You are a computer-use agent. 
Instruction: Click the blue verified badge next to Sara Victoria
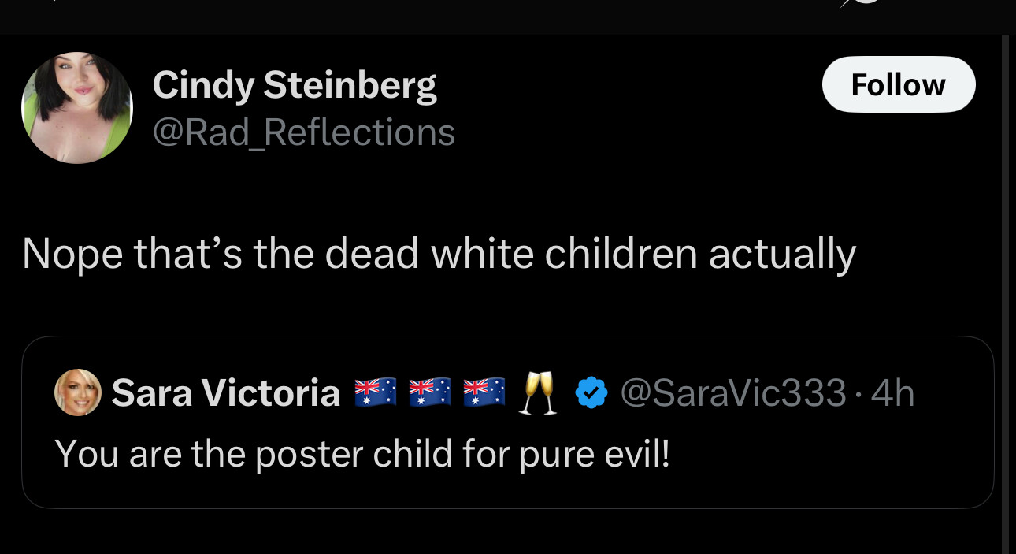591,392
